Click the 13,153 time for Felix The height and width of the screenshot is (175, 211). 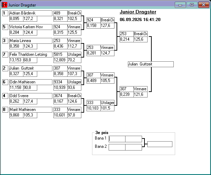16,60
